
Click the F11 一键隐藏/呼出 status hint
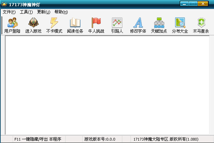[37, 139]
